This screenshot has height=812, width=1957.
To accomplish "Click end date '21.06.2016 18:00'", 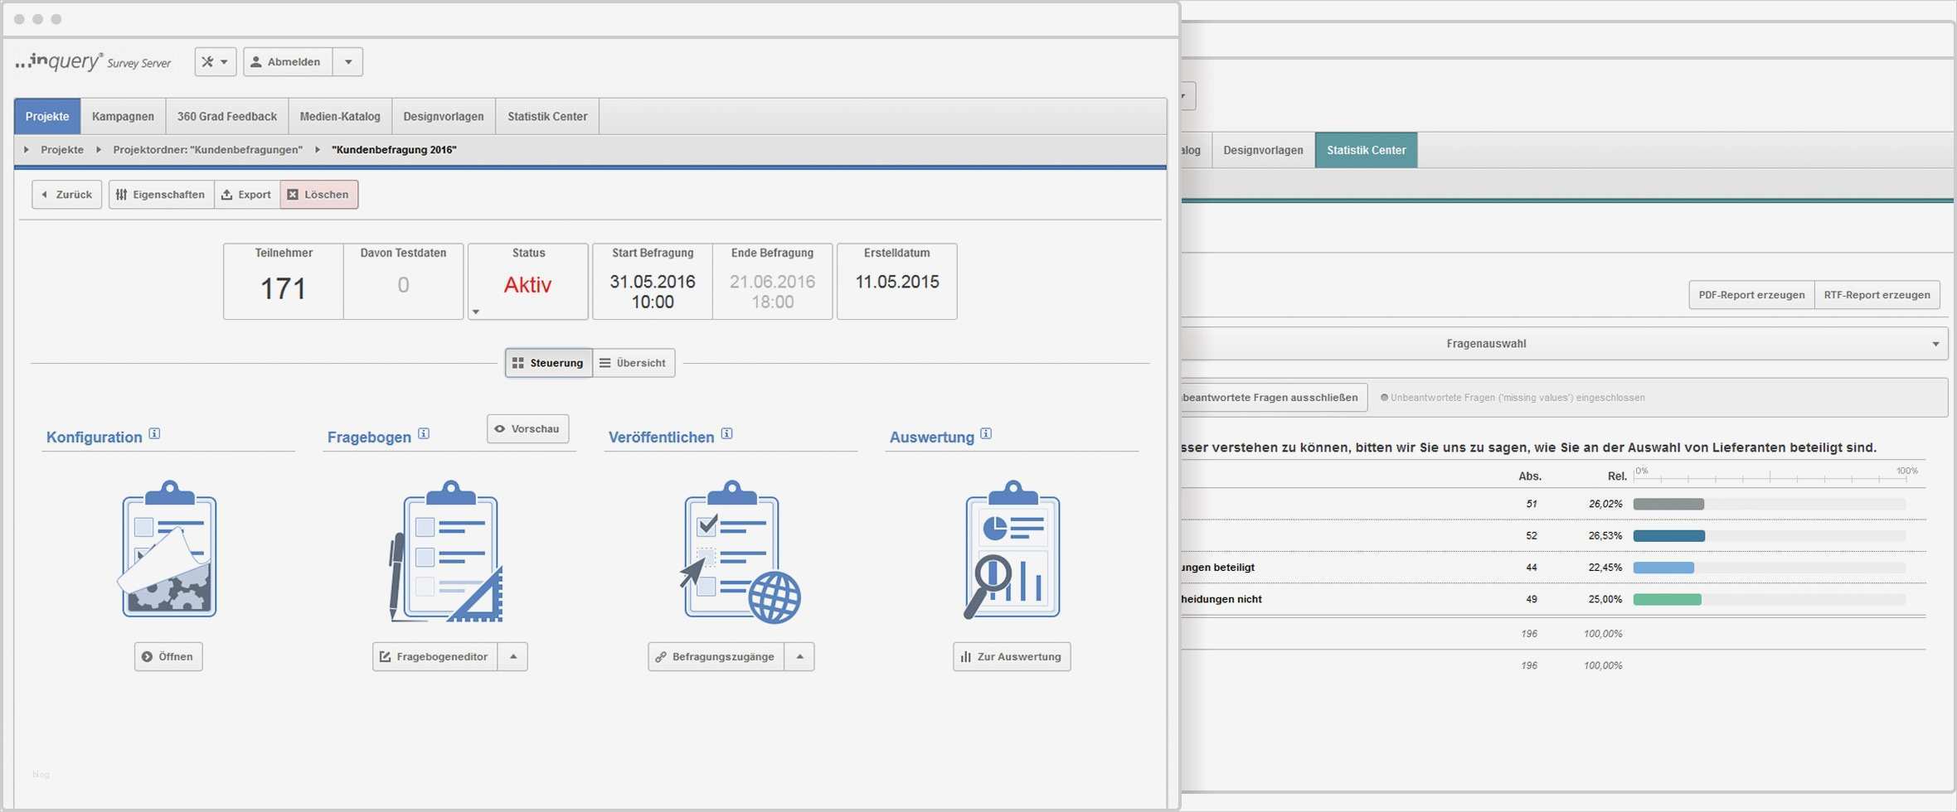I will coord(773,292).
